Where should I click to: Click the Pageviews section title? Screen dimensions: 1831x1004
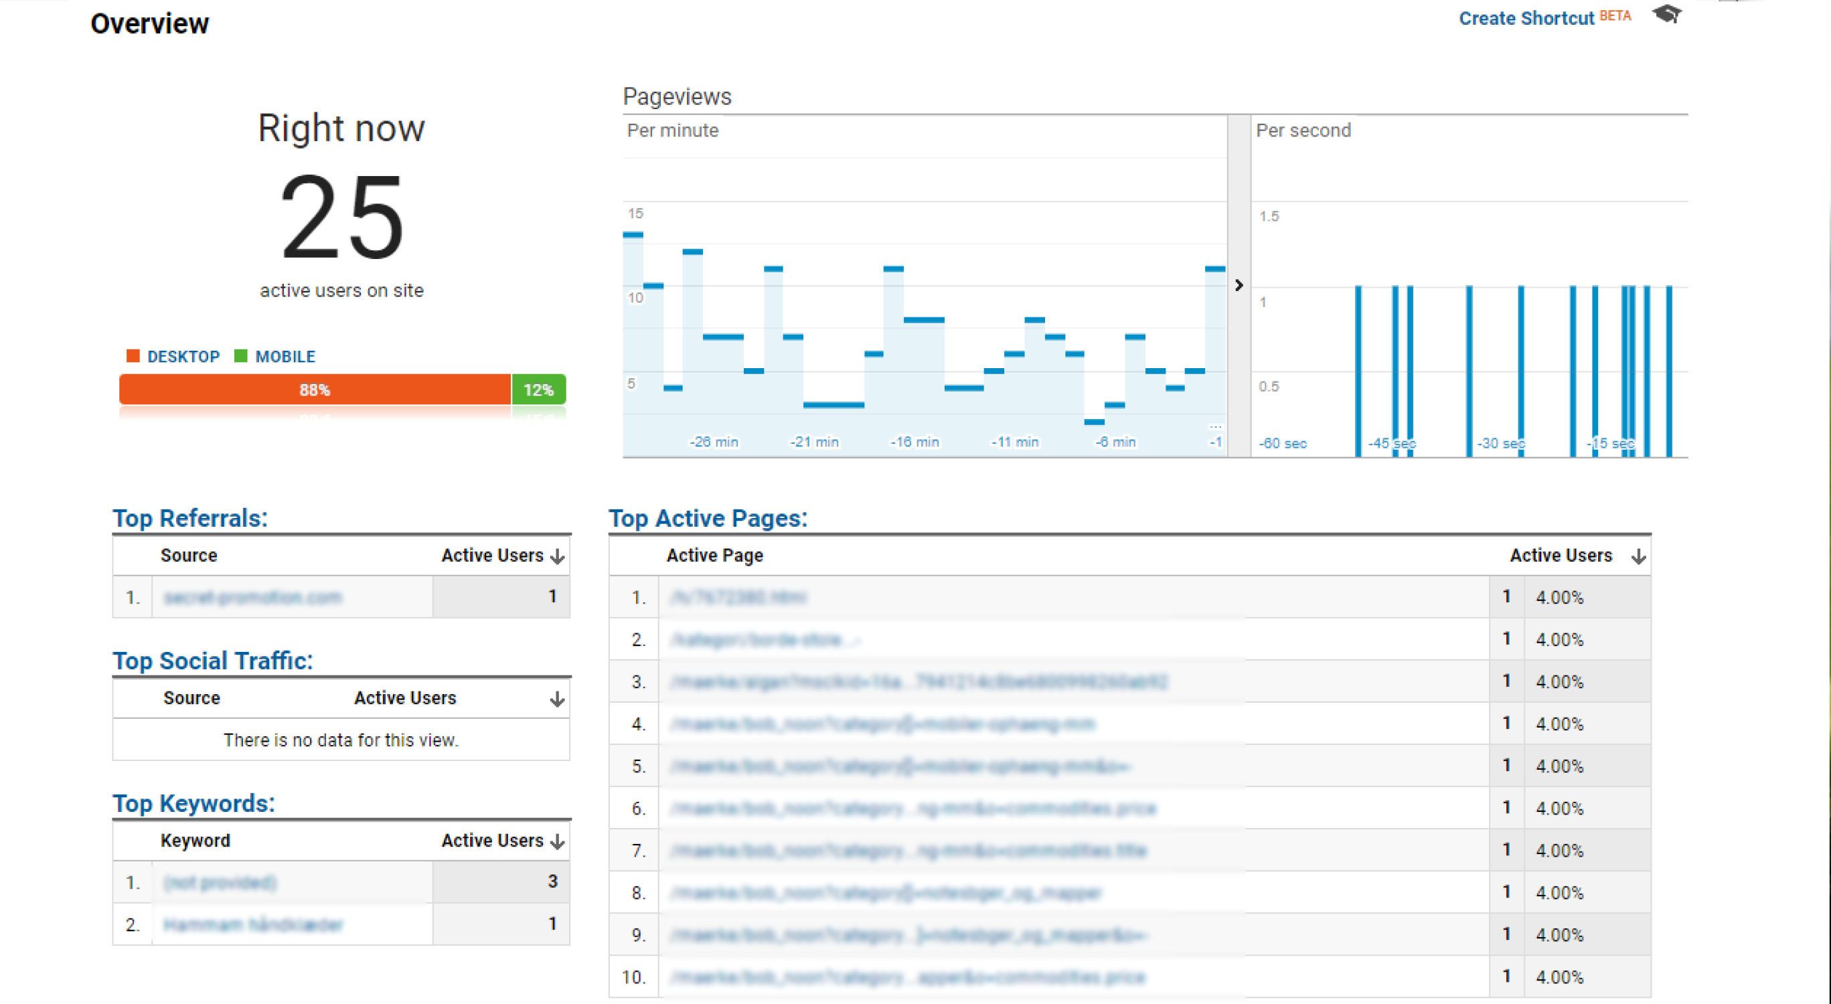pos(678,96)
